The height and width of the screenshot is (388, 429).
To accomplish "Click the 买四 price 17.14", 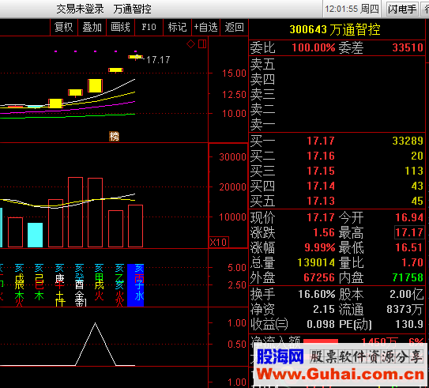I will coord(321,186).
